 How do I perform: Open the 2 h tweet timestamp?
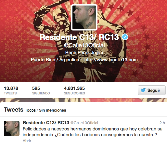coord(162,123)
